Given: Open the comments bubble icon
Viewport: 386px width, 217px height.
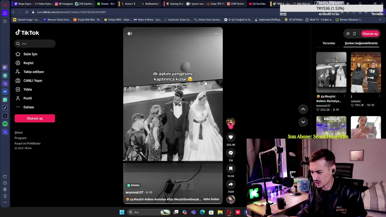Looking at the screenshot, I should tap(231, 153).
